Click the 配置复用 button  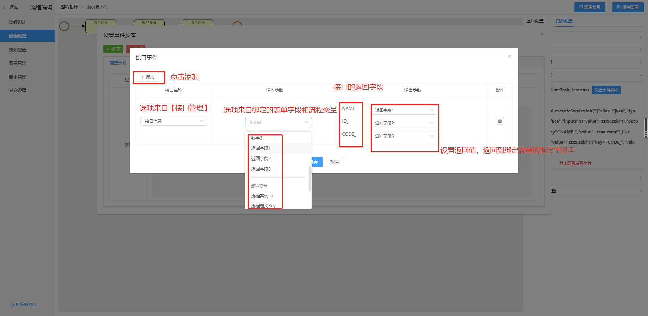coord(590,7)
